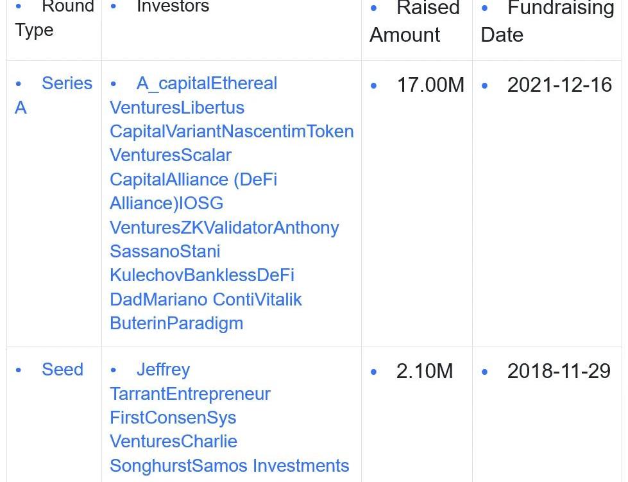Open the Series A round type link
Image resolution: width=628 pixels, height=482 pixels.
54,96
